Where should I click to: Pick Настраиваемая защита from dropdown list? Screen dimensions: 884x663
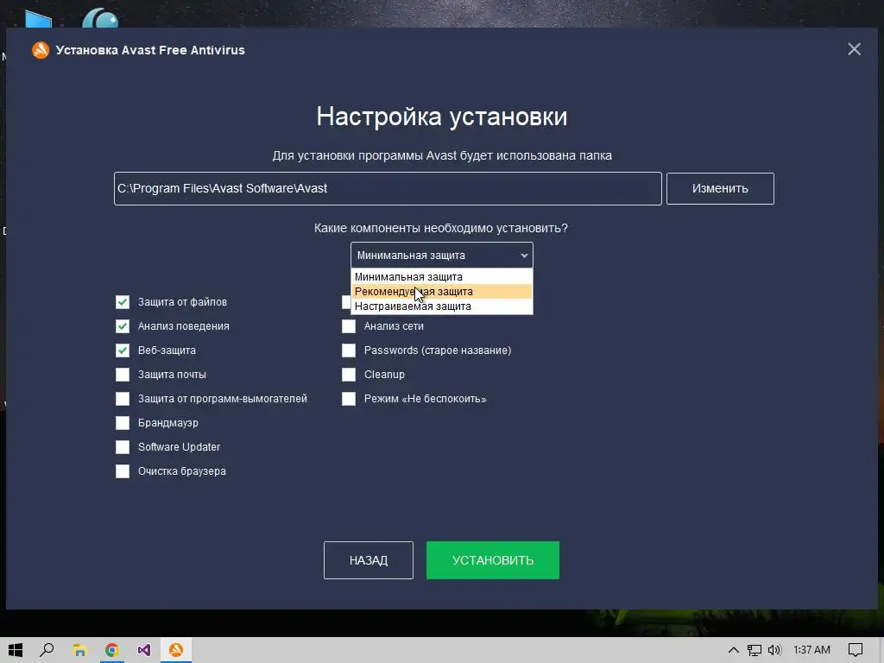click(x=441, y=306)
